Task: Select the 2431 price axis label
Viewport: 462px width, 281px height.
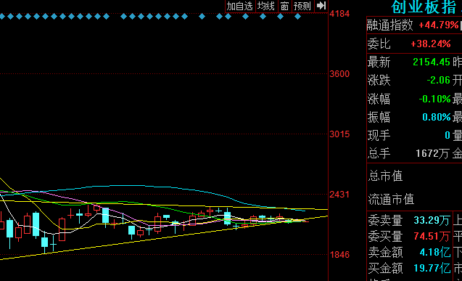Action: (x=339, y=195)
